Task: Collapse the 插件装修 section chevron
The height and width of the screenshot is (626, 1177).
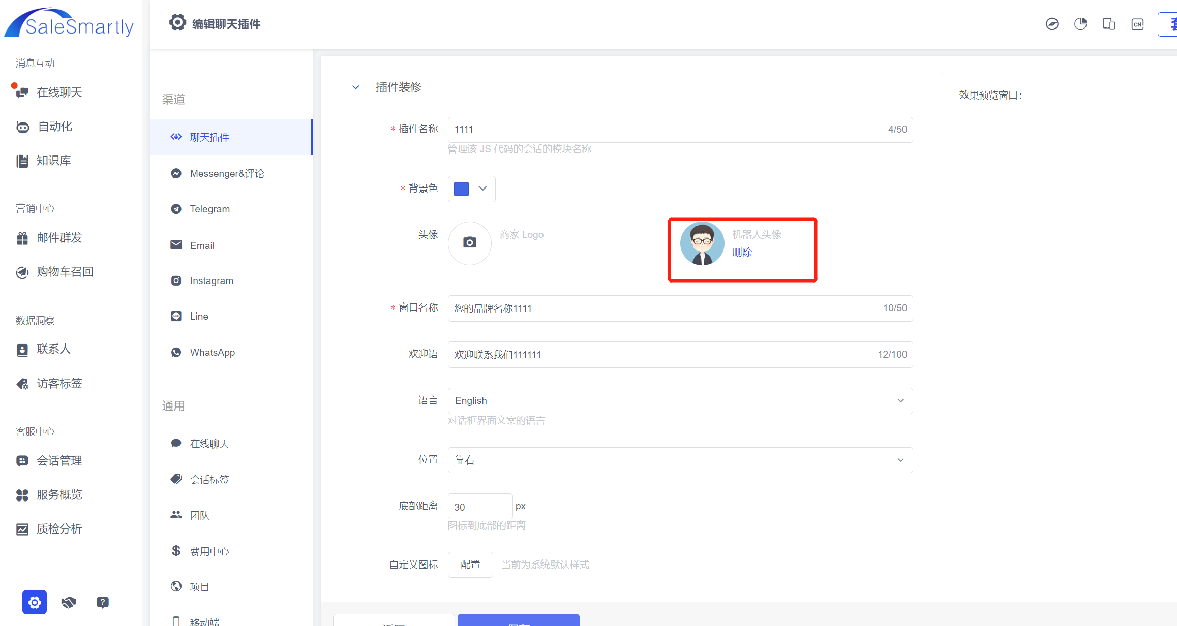Action: [x=356, y=87]
